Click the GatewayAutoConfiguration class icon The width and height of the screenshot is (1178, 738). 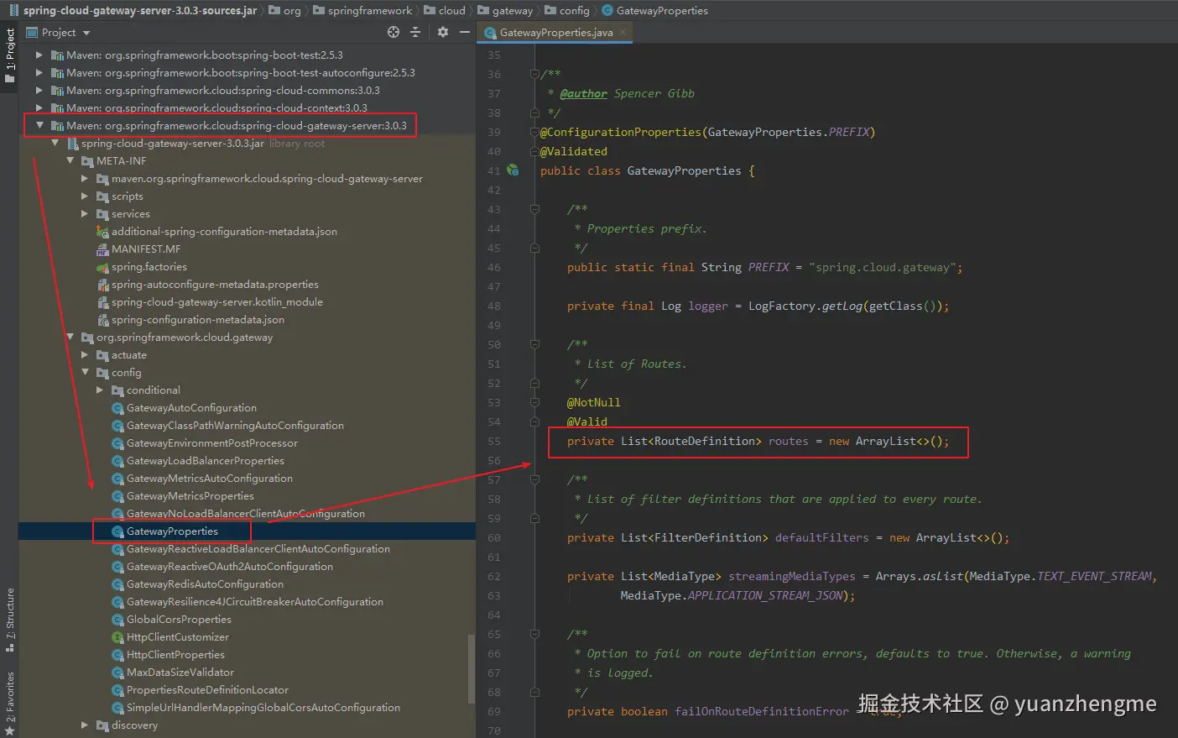click(x=117, y=408)
